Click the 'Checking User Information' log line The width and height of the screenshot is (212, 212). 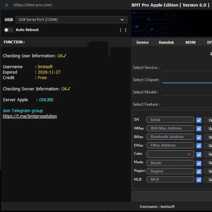click(x=34, y=56)
